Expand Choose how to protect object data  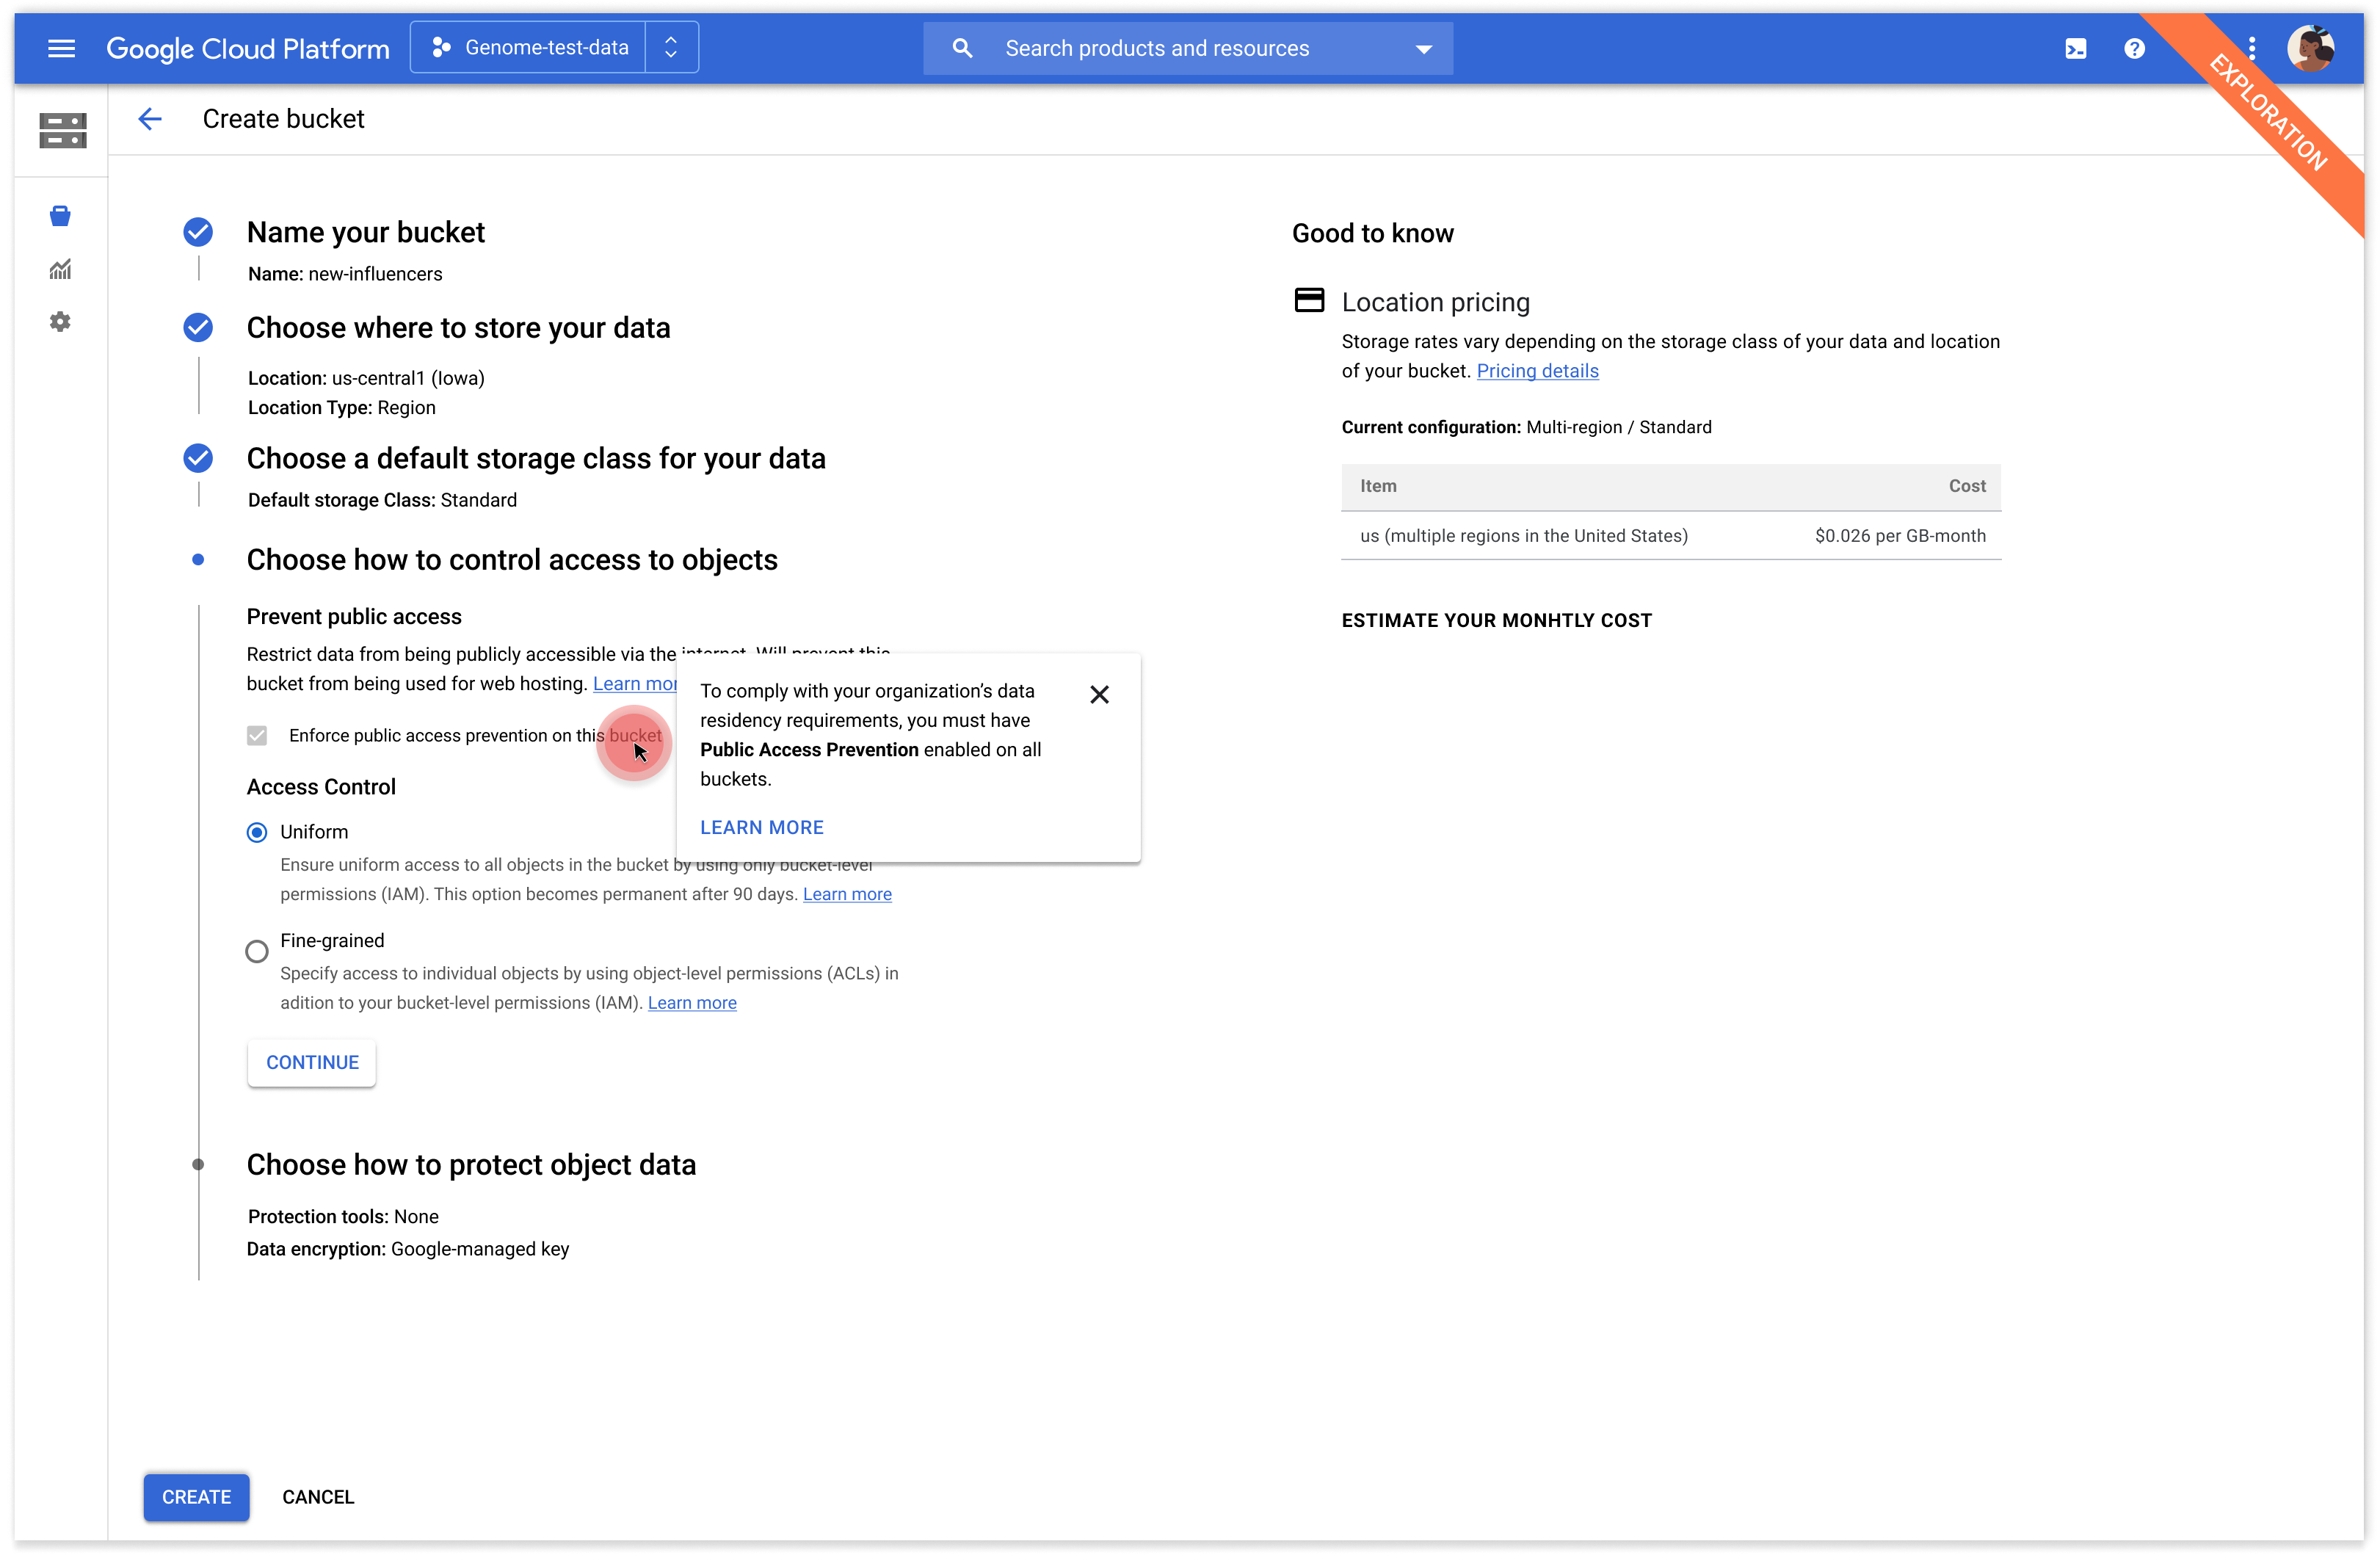click(471, 1165)
